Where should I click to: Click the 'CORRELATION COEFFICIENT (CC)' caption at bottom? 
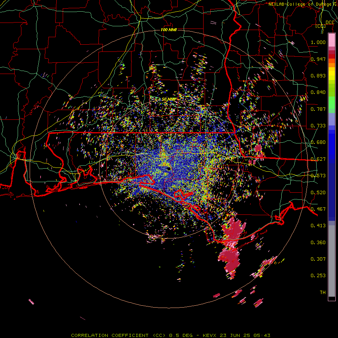pos(119,335)
